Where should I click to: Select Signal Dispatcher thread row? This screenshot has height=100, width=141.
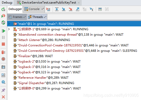pyautogui.click(x=74, y=83)
